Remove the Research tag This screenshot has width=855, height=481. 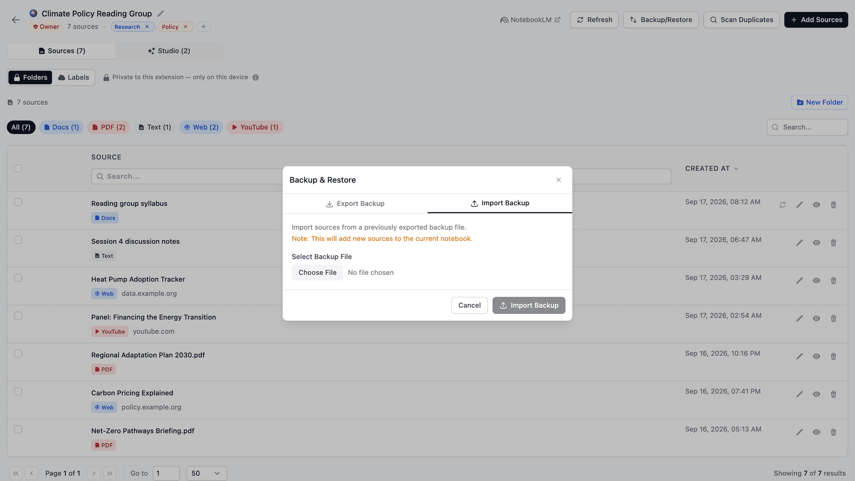pos(147,27)
